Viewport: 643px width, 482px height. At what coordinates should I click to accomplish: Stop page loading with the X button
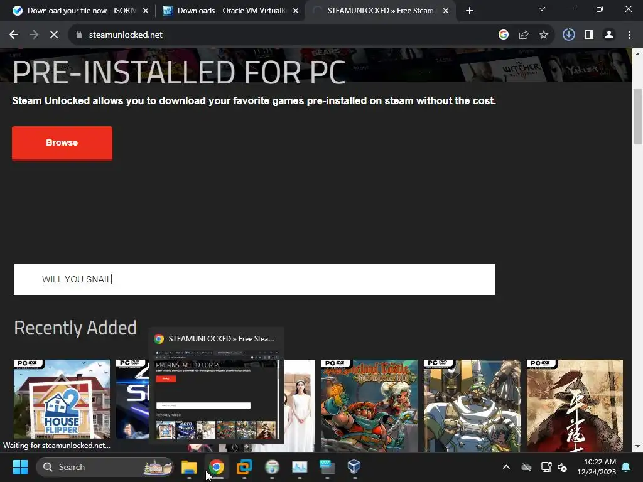(x=54, y=35)
